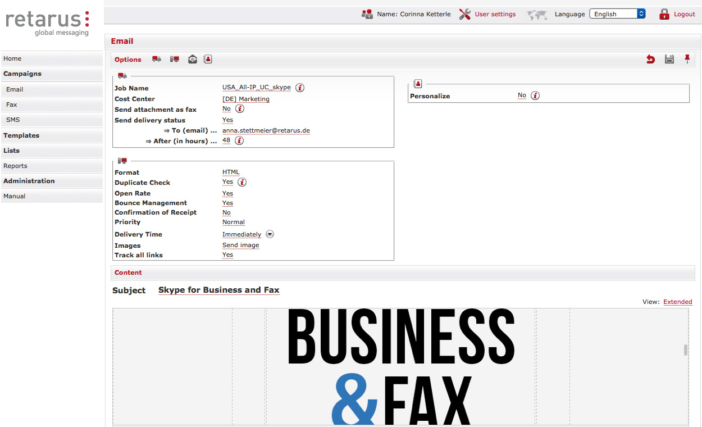Viewport: 702px width, 427px height.
Task: Click the computer icon in the Options toolbar
Action: [x=175, y=59]
